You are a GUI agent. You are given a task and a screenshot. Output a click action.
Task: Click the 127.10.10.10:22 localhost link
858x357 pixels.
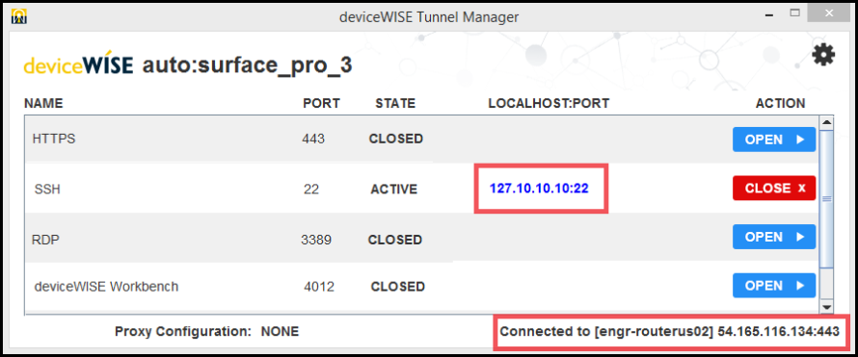point(539,189)
